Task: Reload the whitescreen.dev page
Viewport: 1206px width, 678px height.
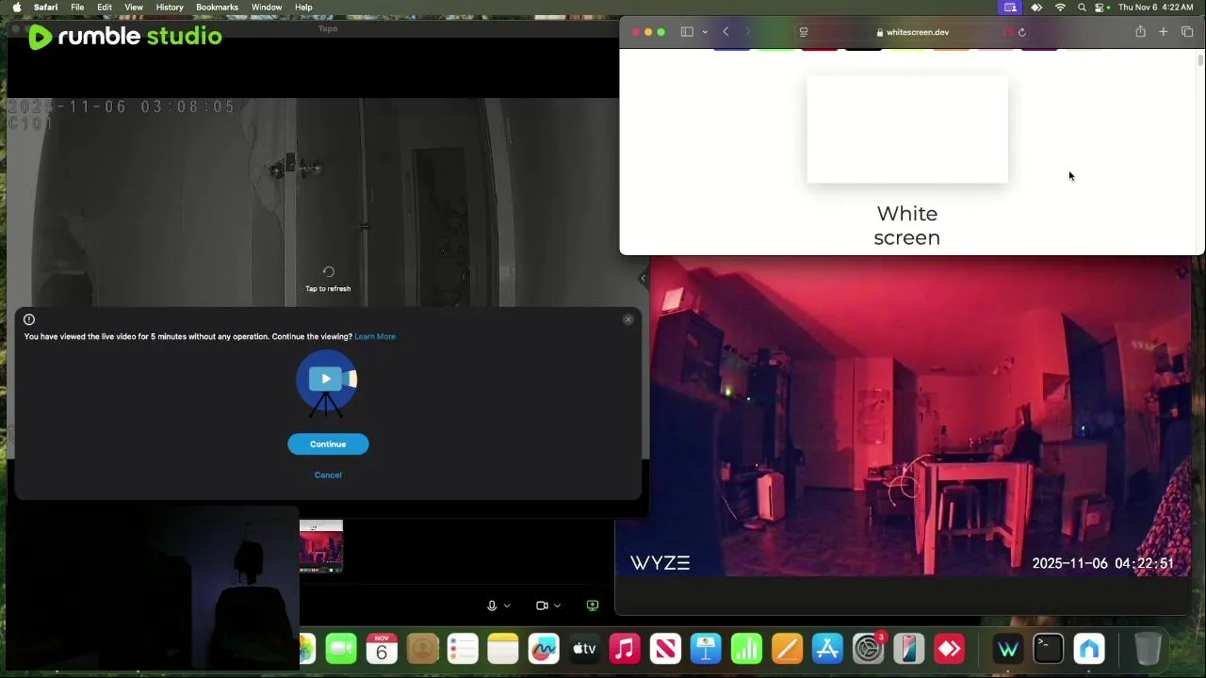Action: pyautogui.click(x=1022, y=32)
